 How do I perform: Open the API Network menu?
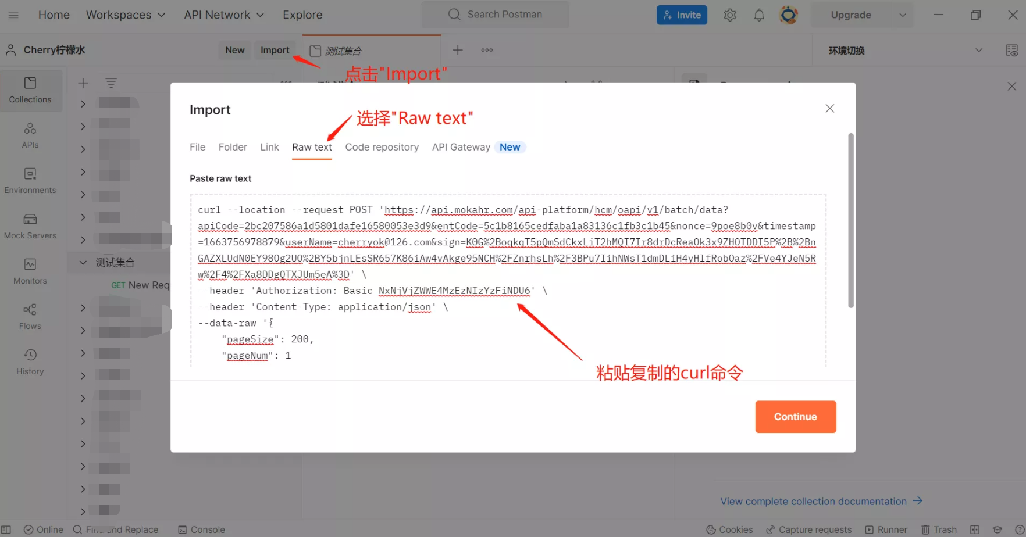(224, 15)
